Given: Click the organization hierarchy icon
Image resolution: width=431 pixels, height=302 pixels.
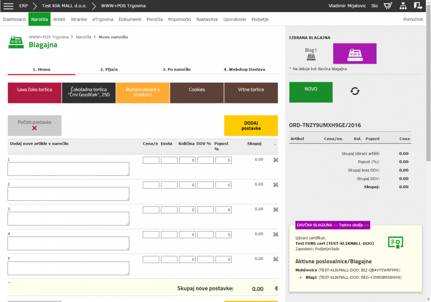Looking at the screenshot, I should [403, 6].
